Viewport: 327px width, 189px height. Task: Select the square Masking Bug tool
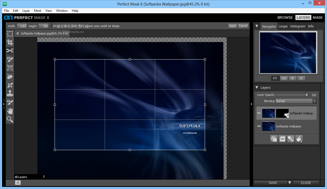[10, 68]
